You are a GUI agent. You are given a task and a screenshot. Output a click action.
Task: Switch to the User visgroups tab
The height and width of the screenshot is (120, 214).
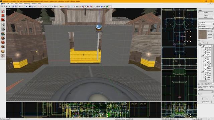200,43
